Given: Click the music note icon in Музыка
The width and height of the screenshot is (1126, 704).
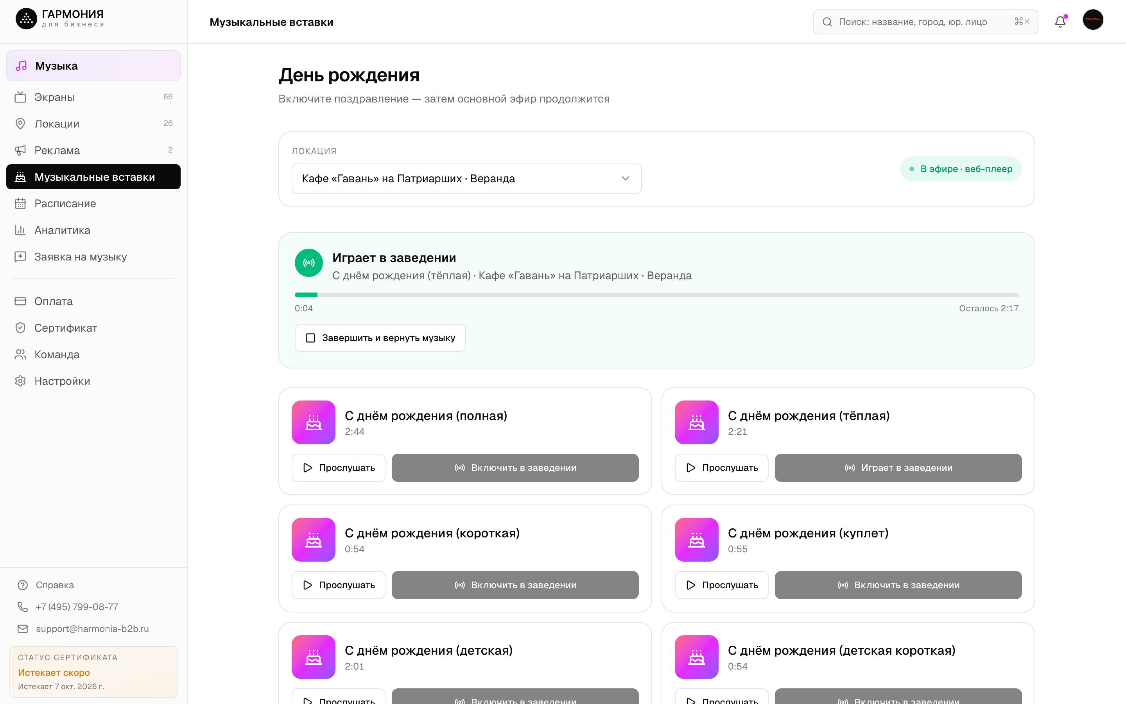Looking at the screenshot, I should 22,66.
